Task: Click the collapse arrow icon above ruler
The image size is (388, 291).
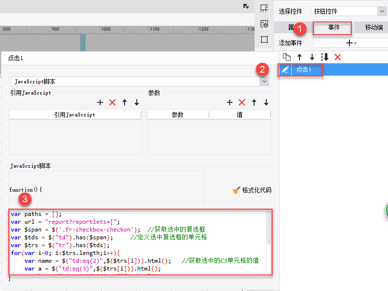Action: tap(246, 6)
